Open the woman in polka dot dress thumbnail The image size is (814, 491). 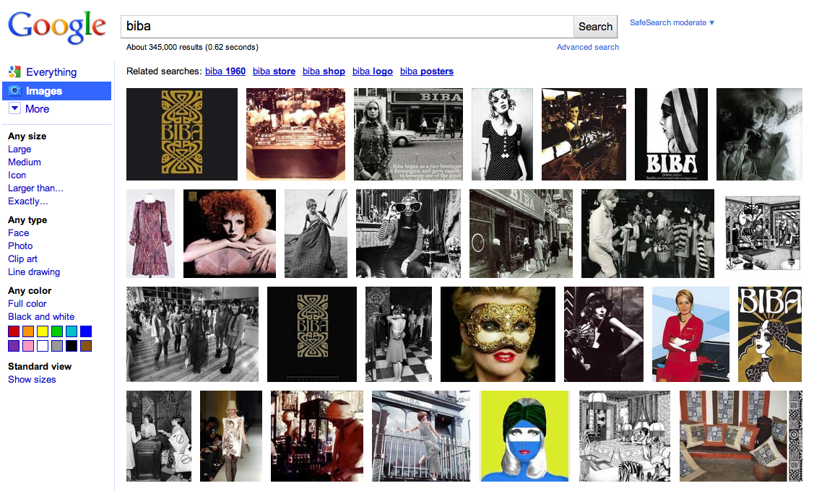tap(502, 134)
